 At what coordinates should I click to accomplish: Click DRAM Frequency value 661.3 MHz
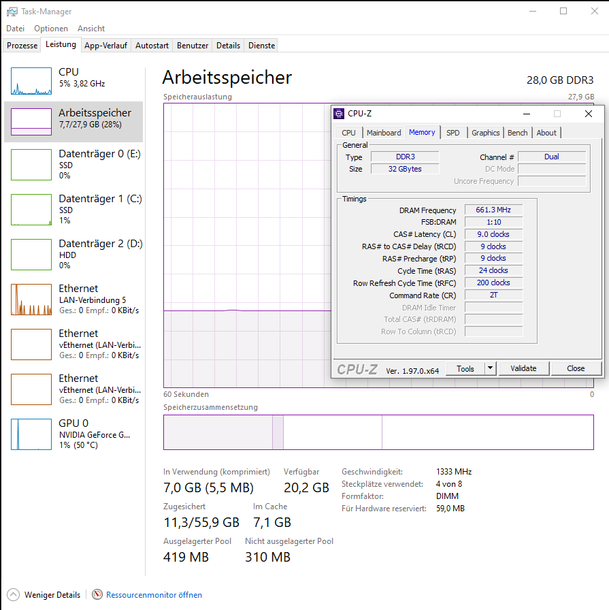(x=493, y=210)
